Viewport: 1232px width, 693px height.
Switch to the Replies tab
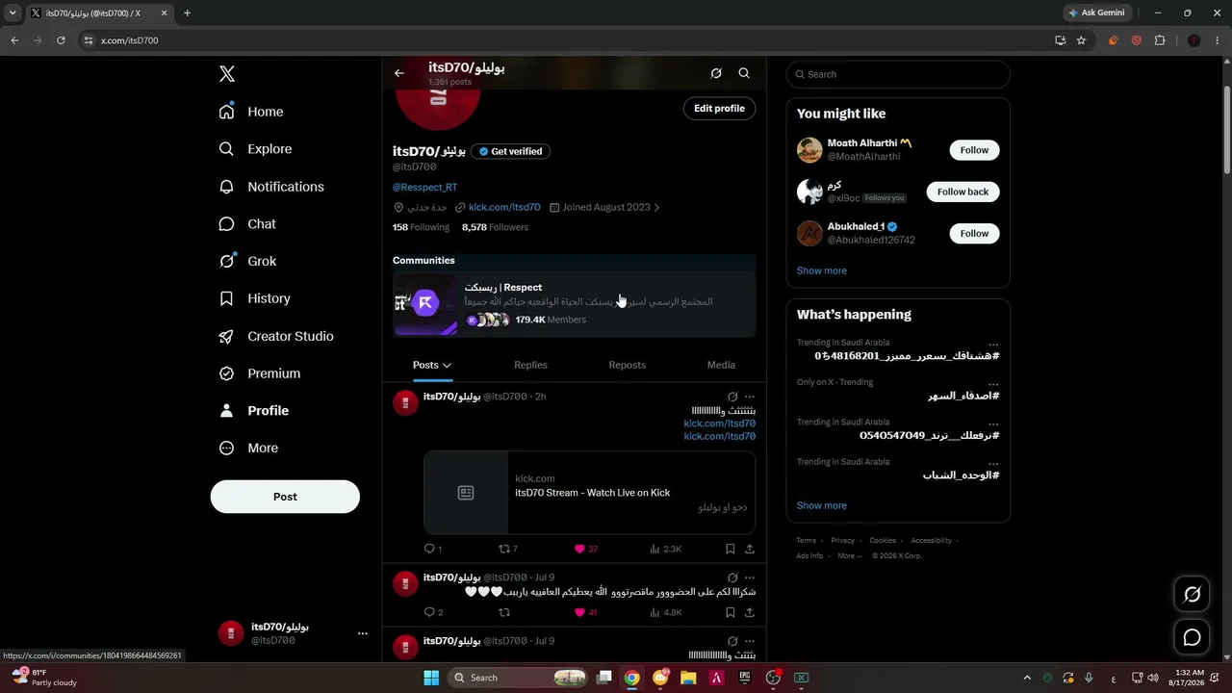[x=530, y=365]
